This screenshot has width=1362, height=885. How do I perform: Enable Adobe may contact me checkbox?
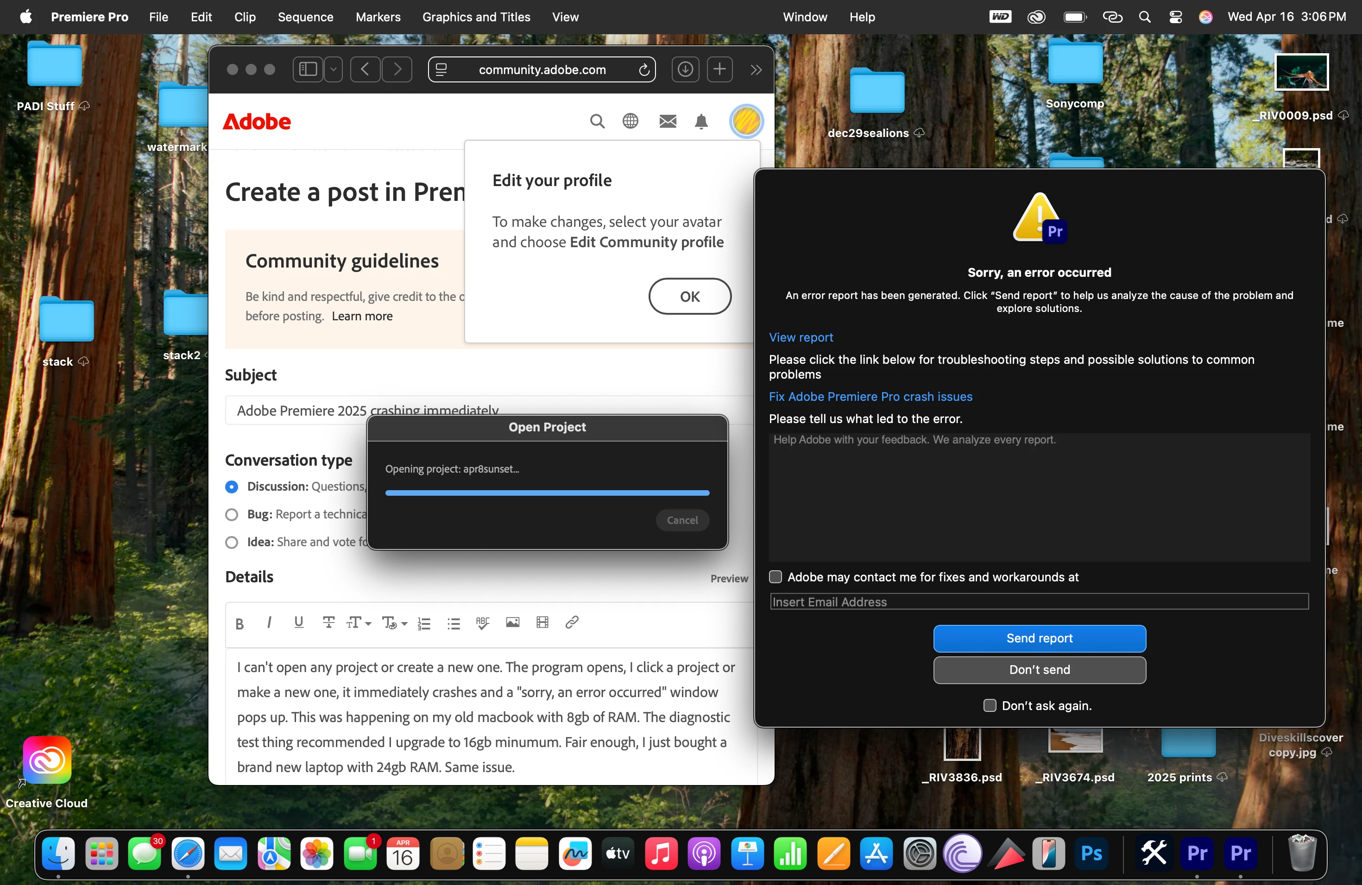click(x=776, y=577)
